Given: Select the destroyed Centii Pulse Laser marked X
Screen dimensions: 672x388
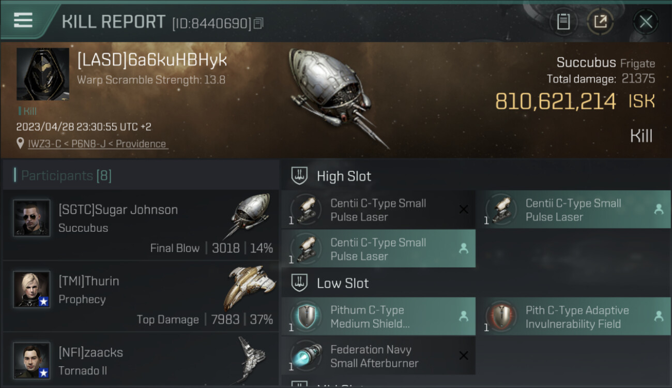Looking at the screenshot, I should click(378, 210).
